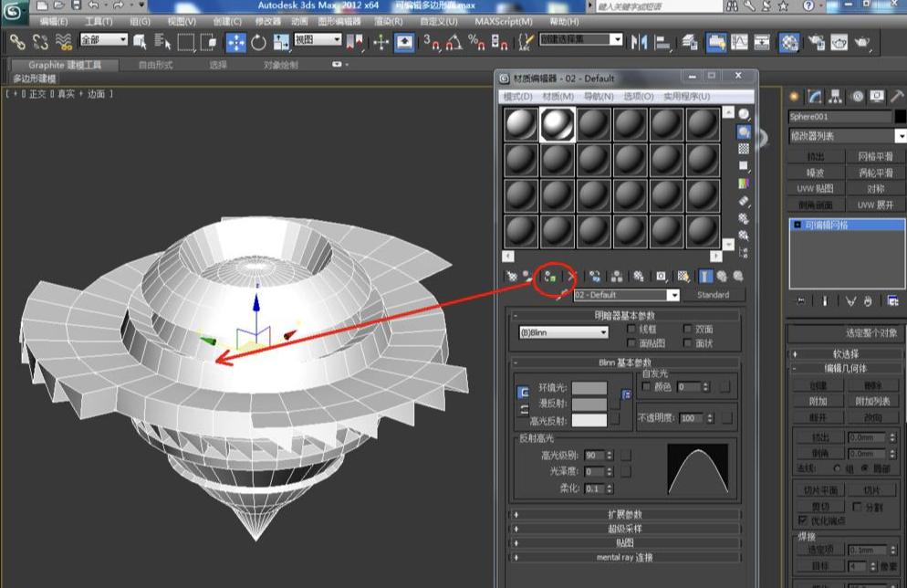Viewport: 907px width, 588px height.
Task: Activate the Select Object tool
Action: [x=140, y=42]
